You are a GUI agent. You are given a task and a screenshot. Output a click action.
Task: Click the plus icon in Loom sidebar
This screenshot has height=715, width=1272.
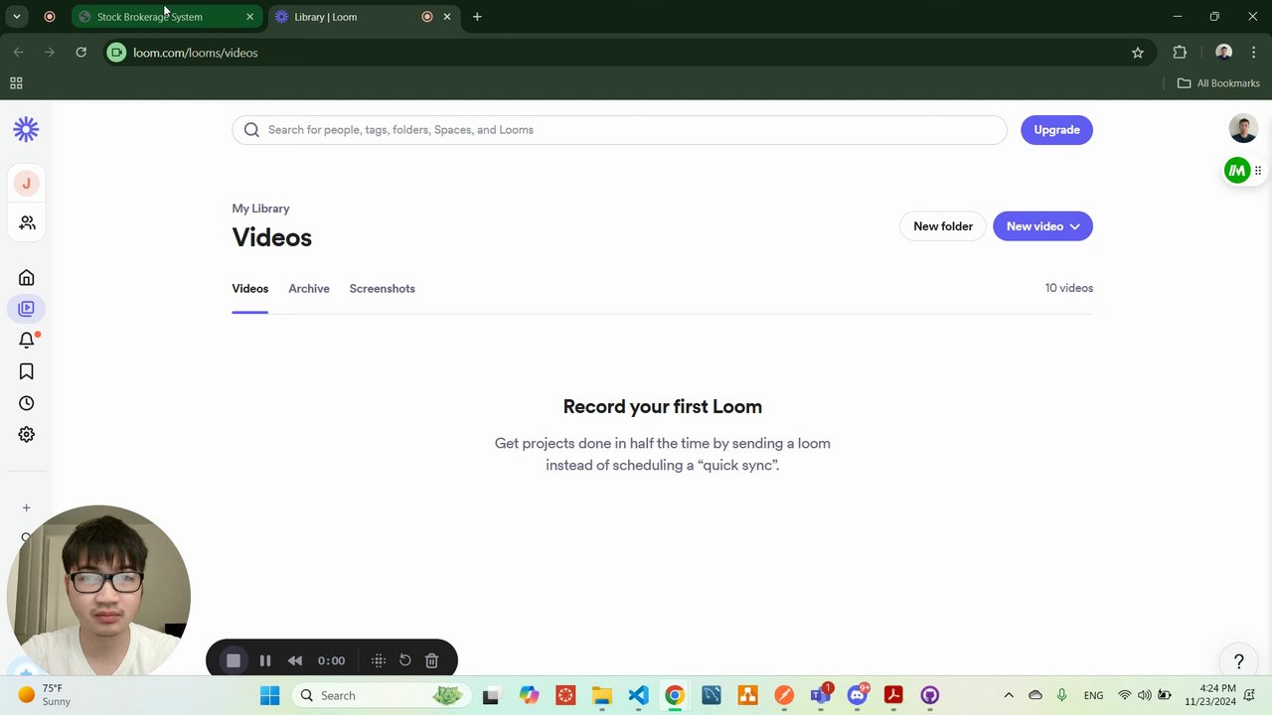pos(27,508)
